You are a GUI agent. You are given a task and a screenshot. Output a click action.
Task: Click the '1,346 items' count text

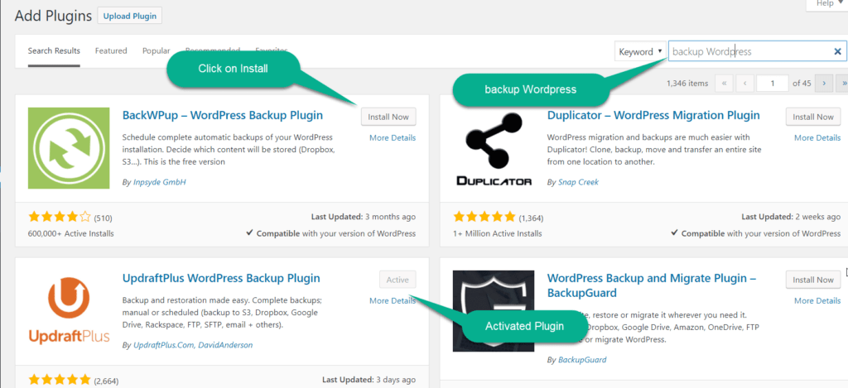tap(687, 84)
